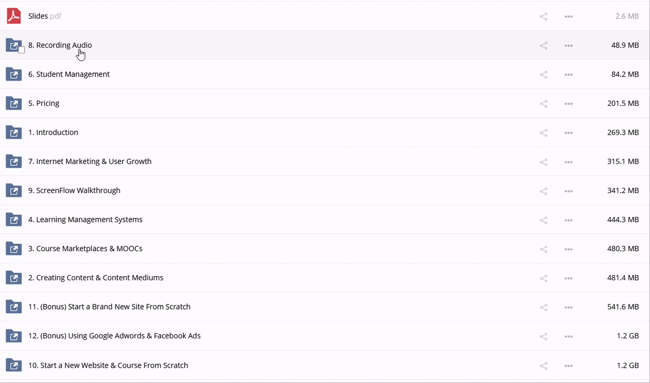Share 10. Start a New Website folder
Image resolution: width=650 pixels, height=383 pixels.
pyautogui.click(x=543, y=365)
